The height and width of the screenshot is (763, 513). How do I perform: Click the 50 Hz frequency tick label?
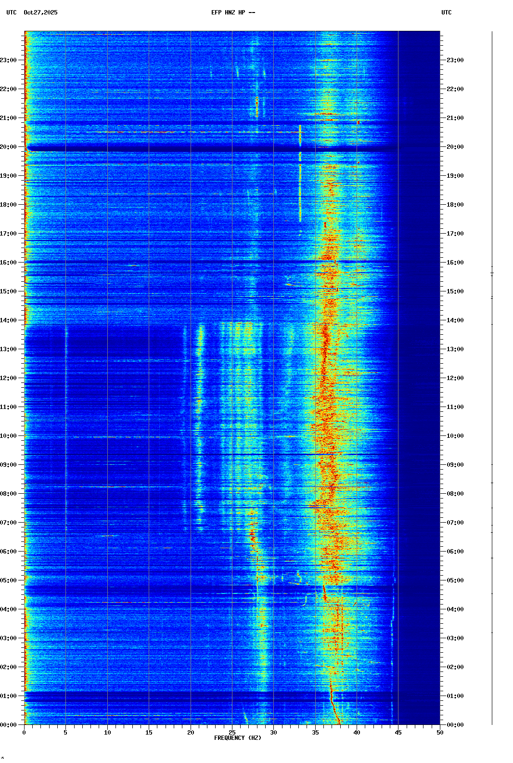point(440,733)
